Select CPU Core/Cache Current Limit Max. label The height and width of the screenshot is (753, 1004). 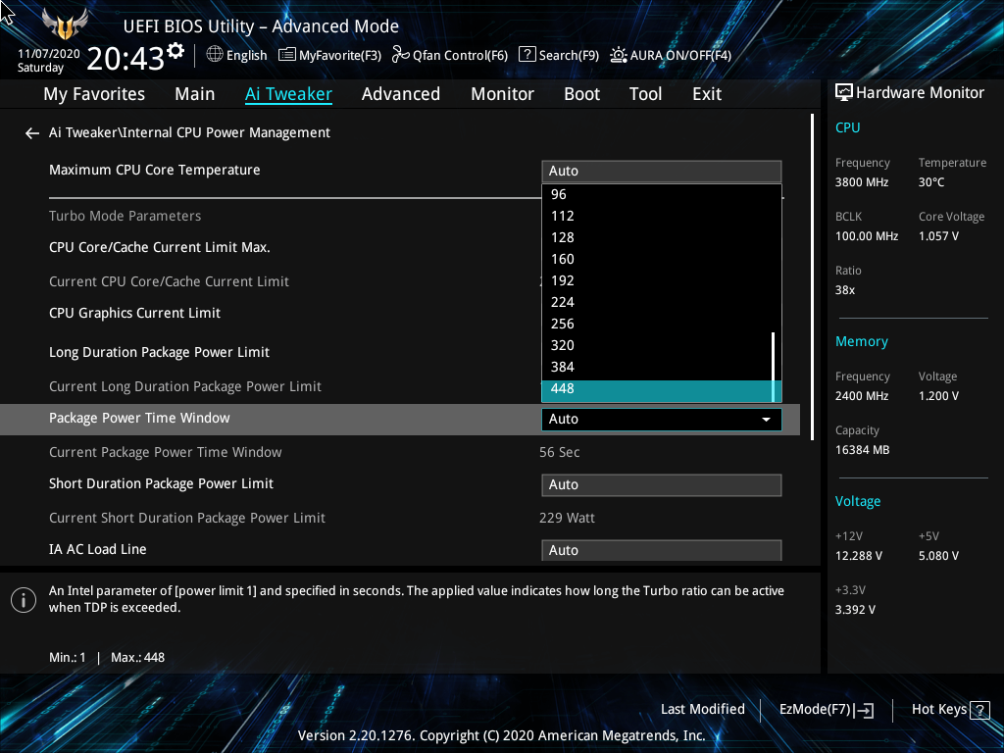[160, 248]
